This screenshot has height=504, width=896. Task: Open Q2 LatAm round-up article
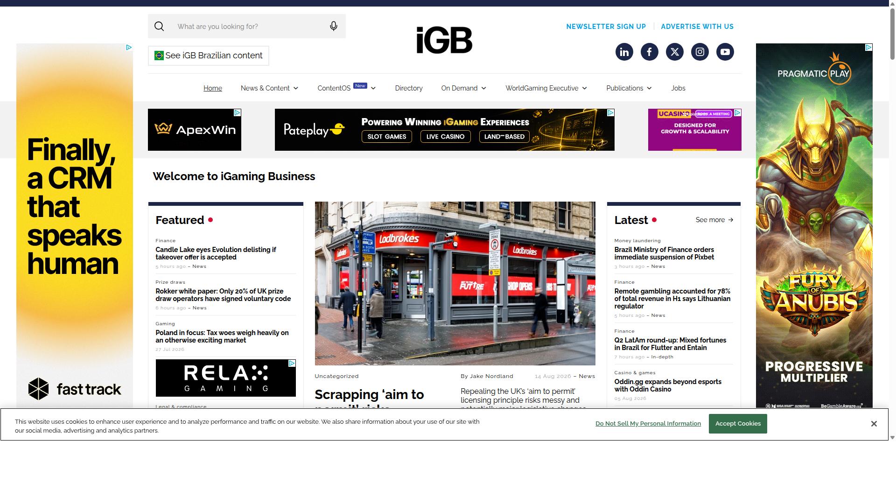(x=670, y=344)
